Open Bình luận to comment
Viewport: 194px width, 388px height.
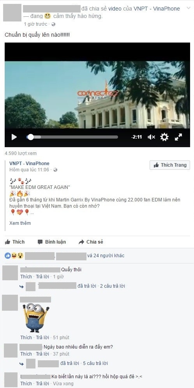click(52, 242)
